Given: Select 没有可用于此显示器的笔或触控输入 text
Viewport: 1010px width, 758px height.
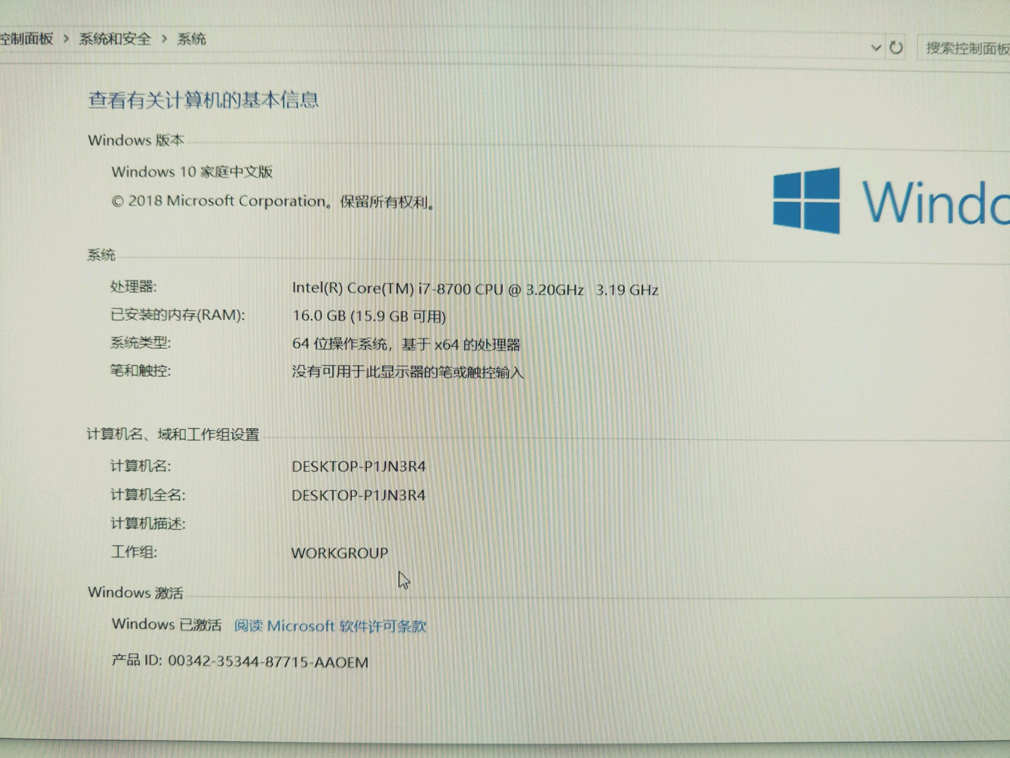Looking at the screenshot, I should tap(408, 372).
